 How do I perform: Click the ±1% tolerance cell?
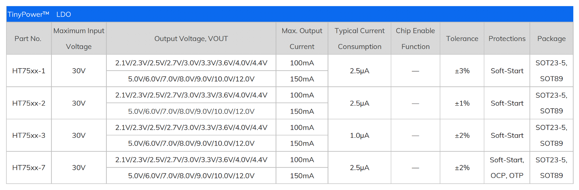(x=462, y=103)
